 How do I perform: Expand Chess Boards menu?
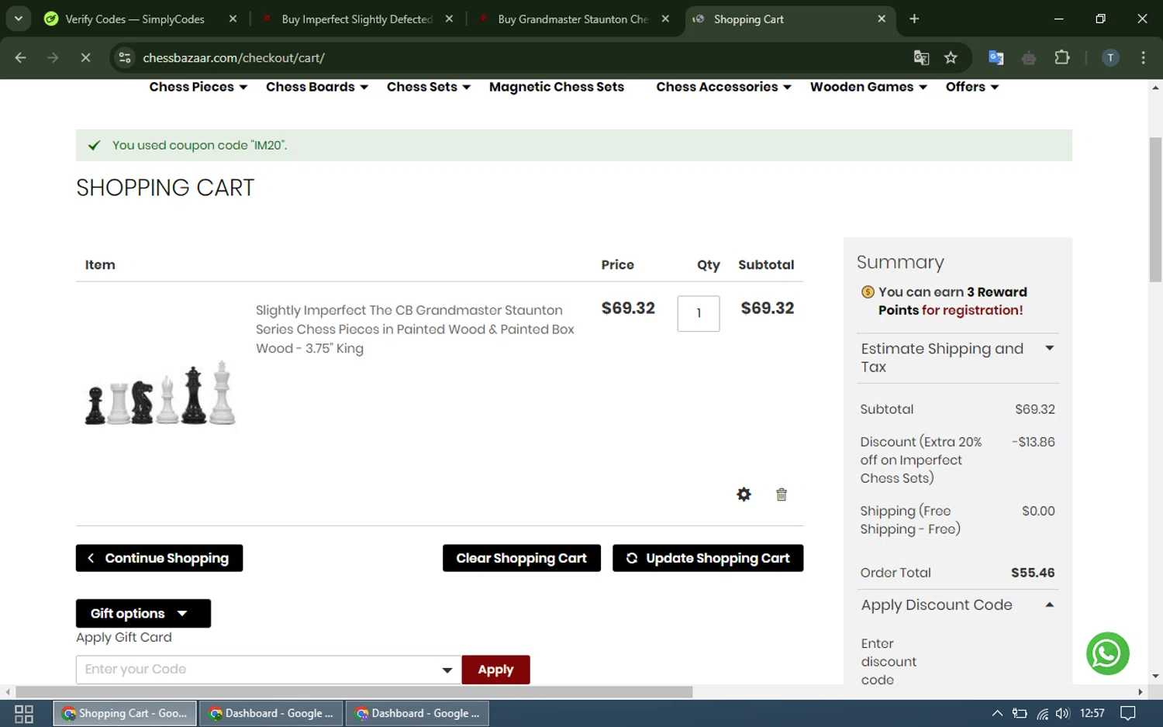pyautogui.click(x=316, y=87)
